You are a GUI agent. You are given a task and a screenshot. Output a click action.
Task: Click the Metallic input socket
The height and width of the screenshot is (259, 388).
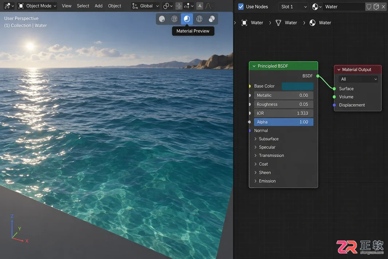point(250,96)
